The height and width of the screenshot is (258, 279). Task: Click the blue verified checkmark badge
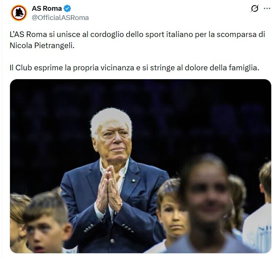point(67,9)
